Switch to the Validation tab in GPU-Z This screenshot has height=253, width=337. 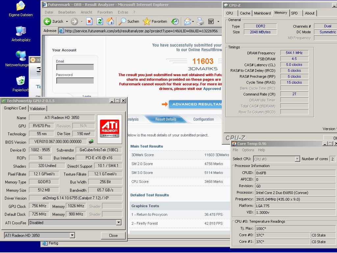click(x=38, y=108)
